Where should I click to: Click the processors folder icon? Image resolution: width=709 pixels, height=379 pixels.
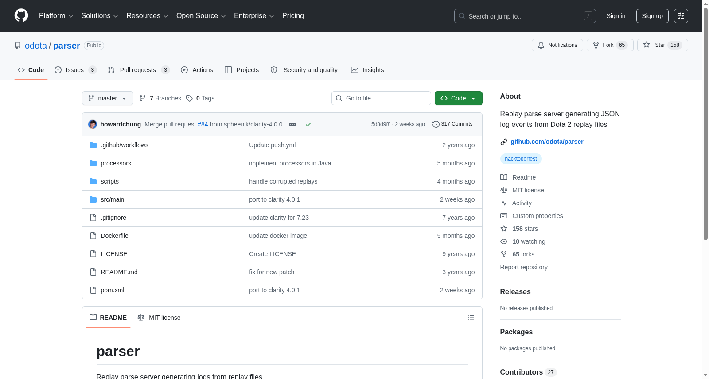(93, 163)
